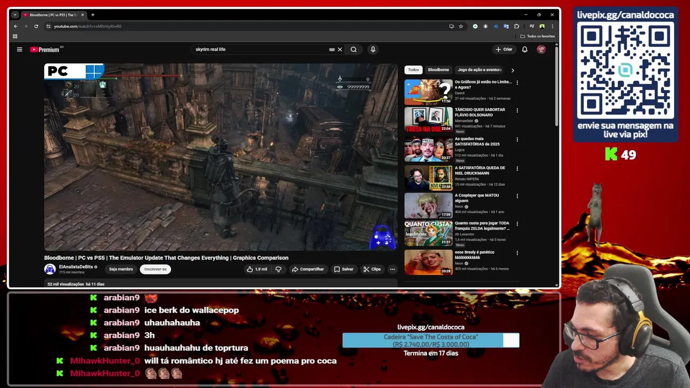
Task: Create a clip with Clipe button
Action: click(x=372, y=269)
